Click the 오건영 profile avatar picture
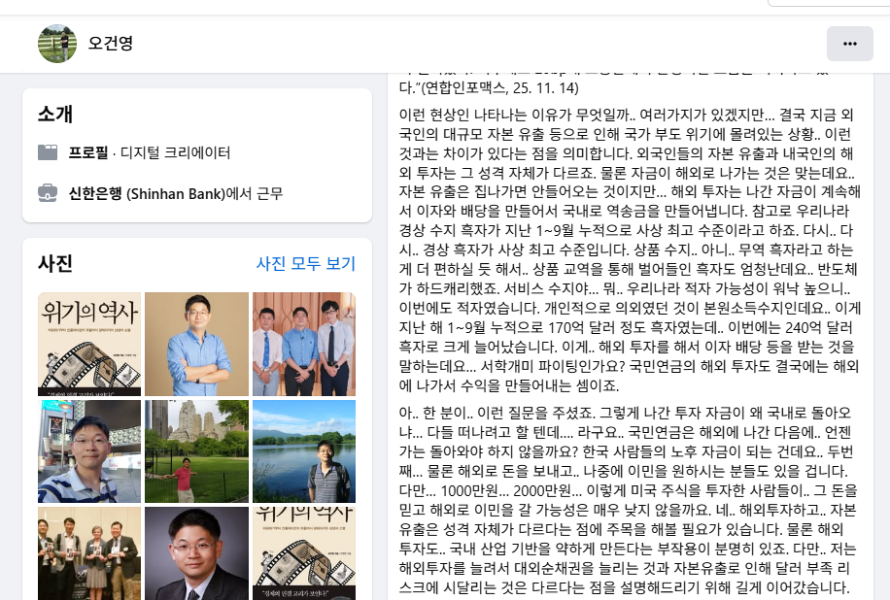890x600 pixels. 57,44
